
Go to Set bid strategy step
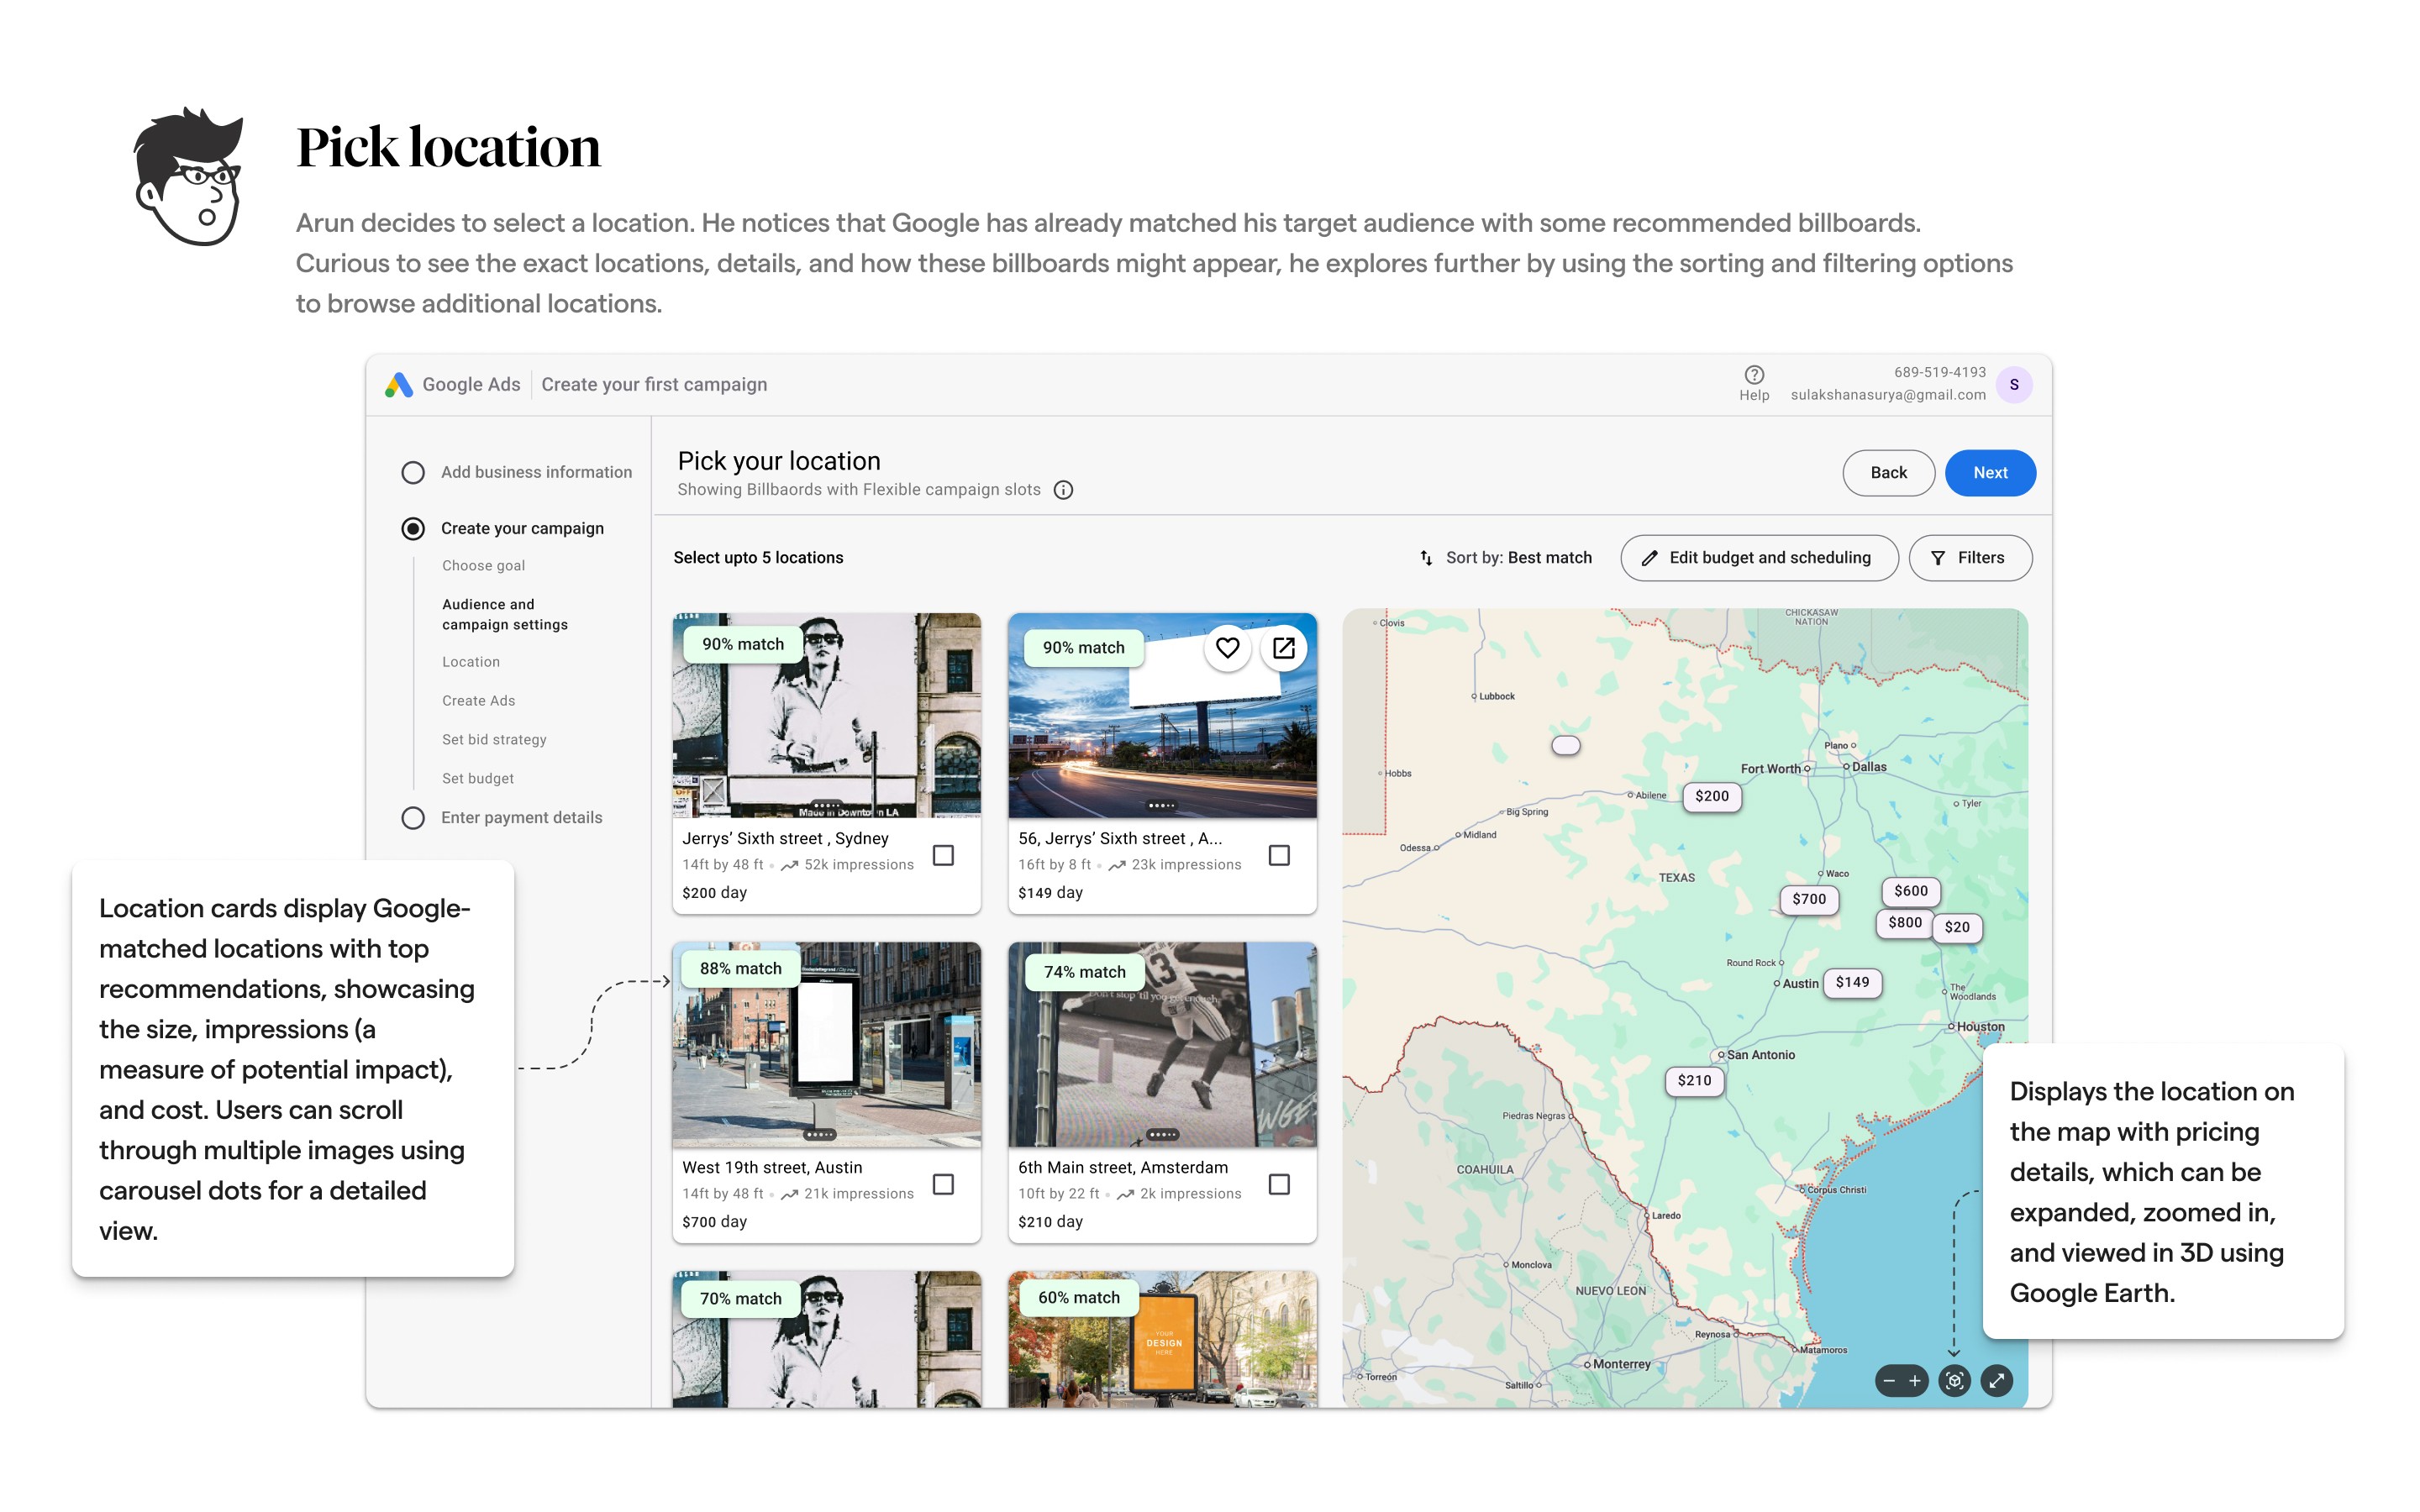pyautogui.click(x=494, y=740)
